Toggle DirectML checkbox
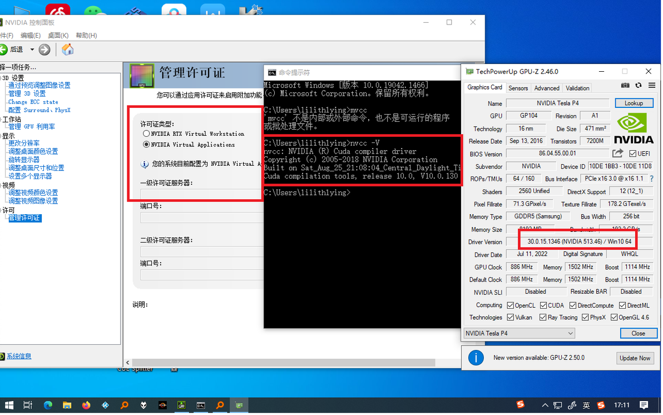The height and width of the screenshot is (415, 663). 622,305
